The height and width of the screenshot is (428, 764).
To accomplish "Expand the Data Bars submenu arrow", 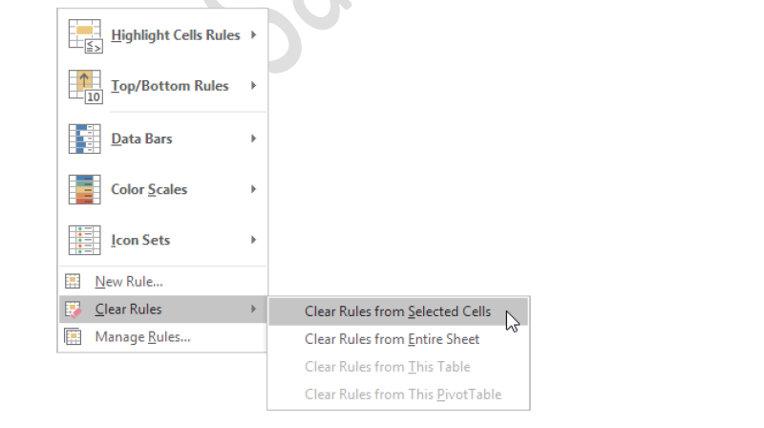I will [x=254, y=139].
